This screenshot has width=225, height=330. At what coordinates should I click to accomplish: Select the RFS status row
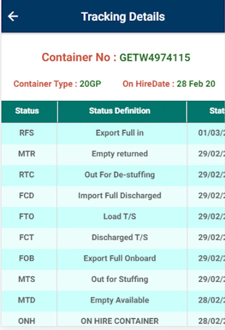point(113,133)
